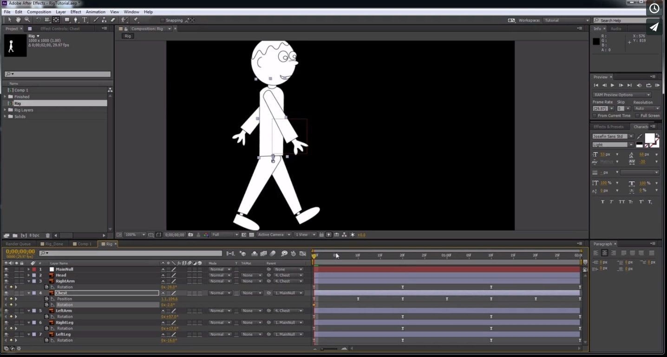Step to next frame in Preview panel
667x357 pixels.
coord(621,85)
